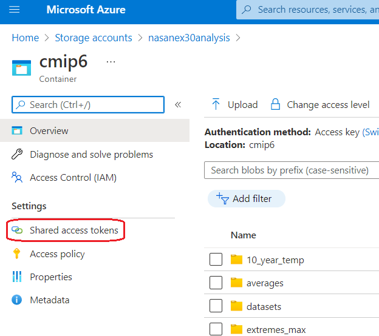Screen dimensions: 379x336
Task: Open Storage accounts breadcrumb
Action: [x=94, y=38]
